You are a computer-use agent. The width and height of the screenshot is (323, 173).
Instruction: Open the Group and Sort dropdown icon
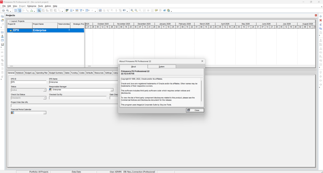pos(87,10)
